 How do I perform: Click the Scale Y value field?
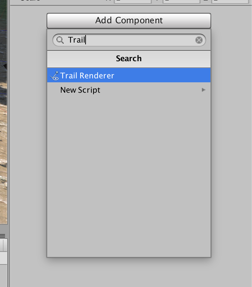point(183,1)
